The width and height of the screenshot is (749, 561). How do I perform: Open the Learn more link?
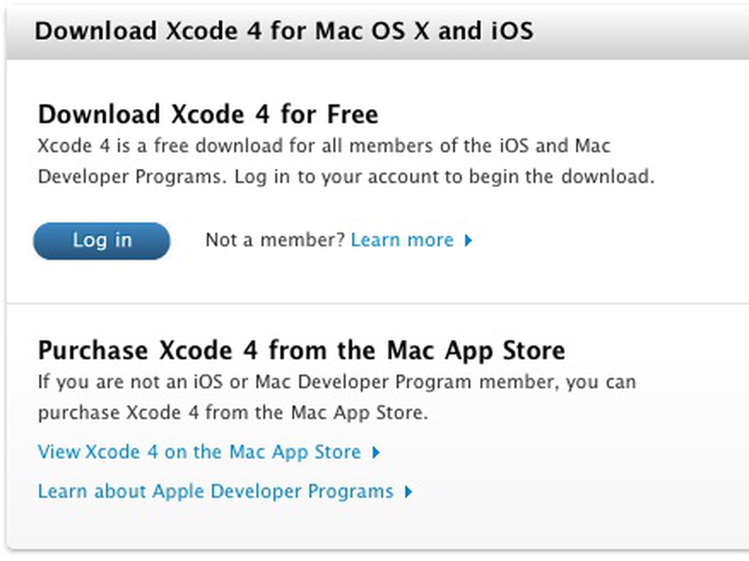click(x=402, y=240)
